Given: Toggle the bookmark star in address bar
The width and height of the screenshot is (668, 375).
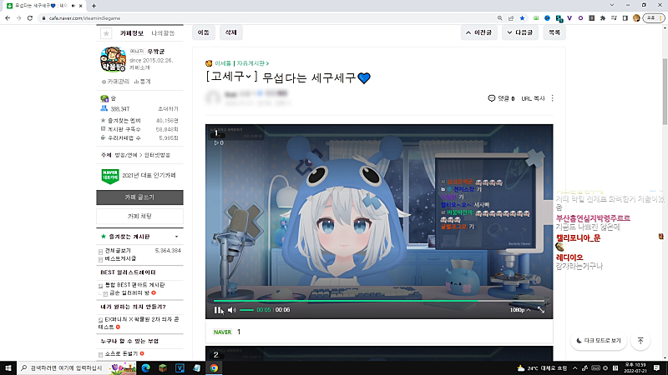Looking at the screenshot, I should 522,18.
